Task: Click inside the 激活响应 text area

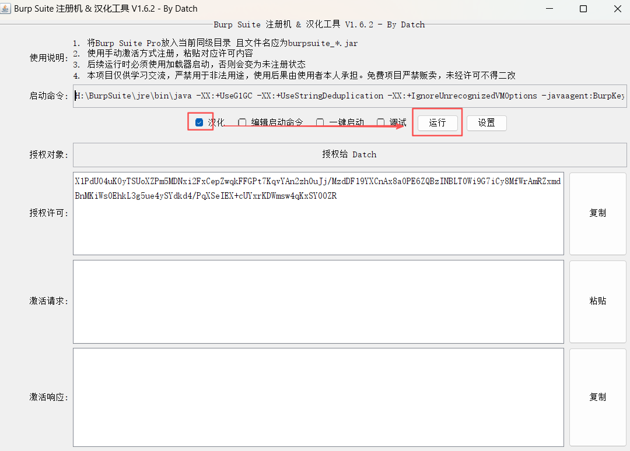Action: (x=318, y=397)
